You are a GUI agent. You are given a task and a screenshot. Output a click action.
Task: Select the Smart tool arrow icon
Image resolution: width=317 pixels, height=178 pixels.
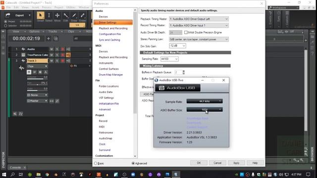[41, 15]
